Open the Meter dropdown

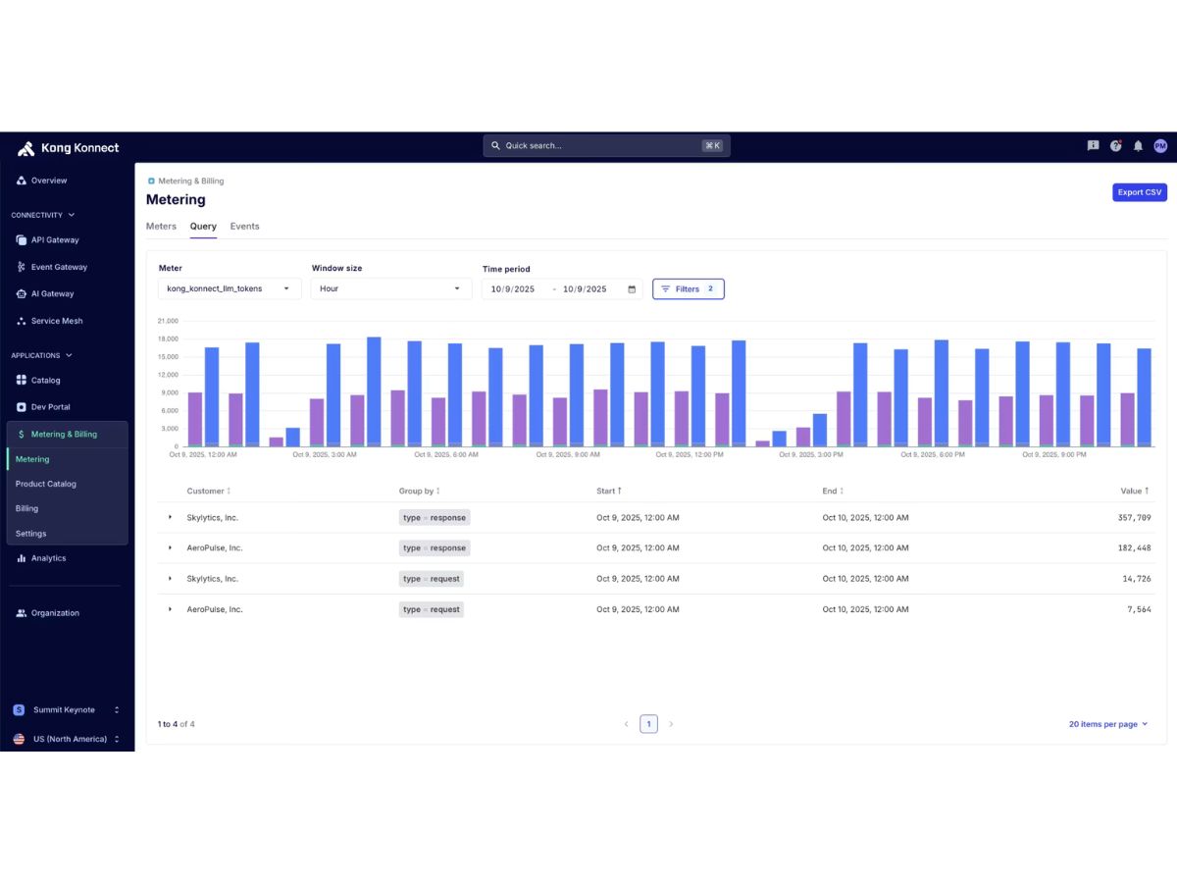(x=230, y=288)
